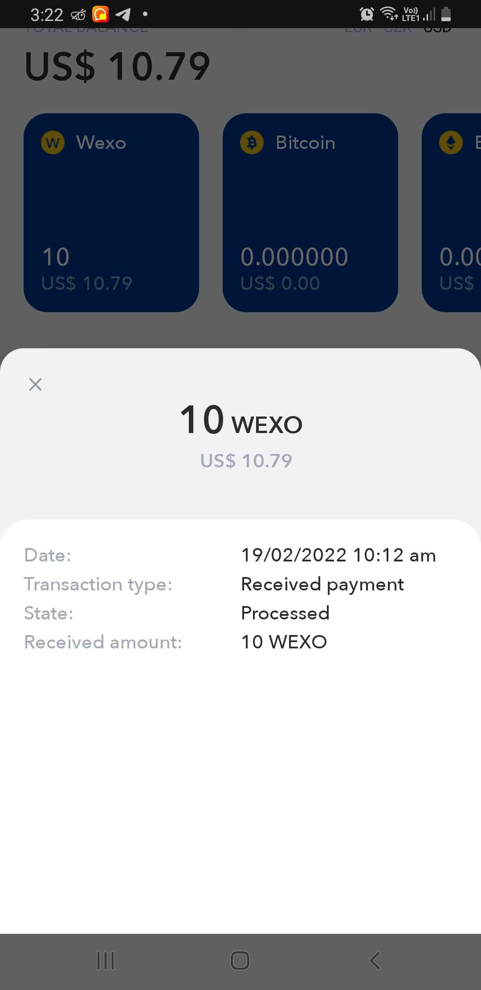The image size is (481, 990).
Task: Tap the 10 WEXO amount heading
Action: coord(241,420)
